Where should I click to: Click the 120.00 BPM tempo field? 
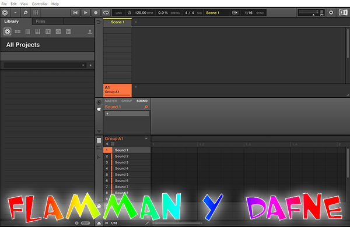click(143, 13)
